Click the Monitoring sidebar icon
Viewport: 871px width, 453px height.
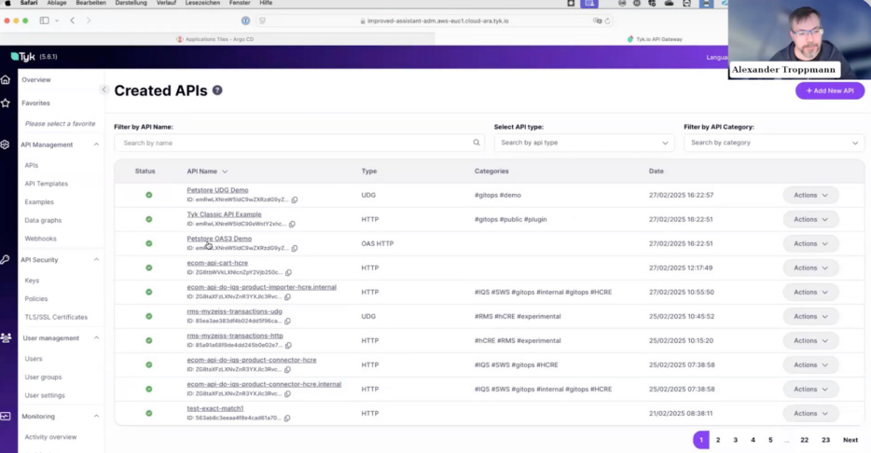click(6, 416)
